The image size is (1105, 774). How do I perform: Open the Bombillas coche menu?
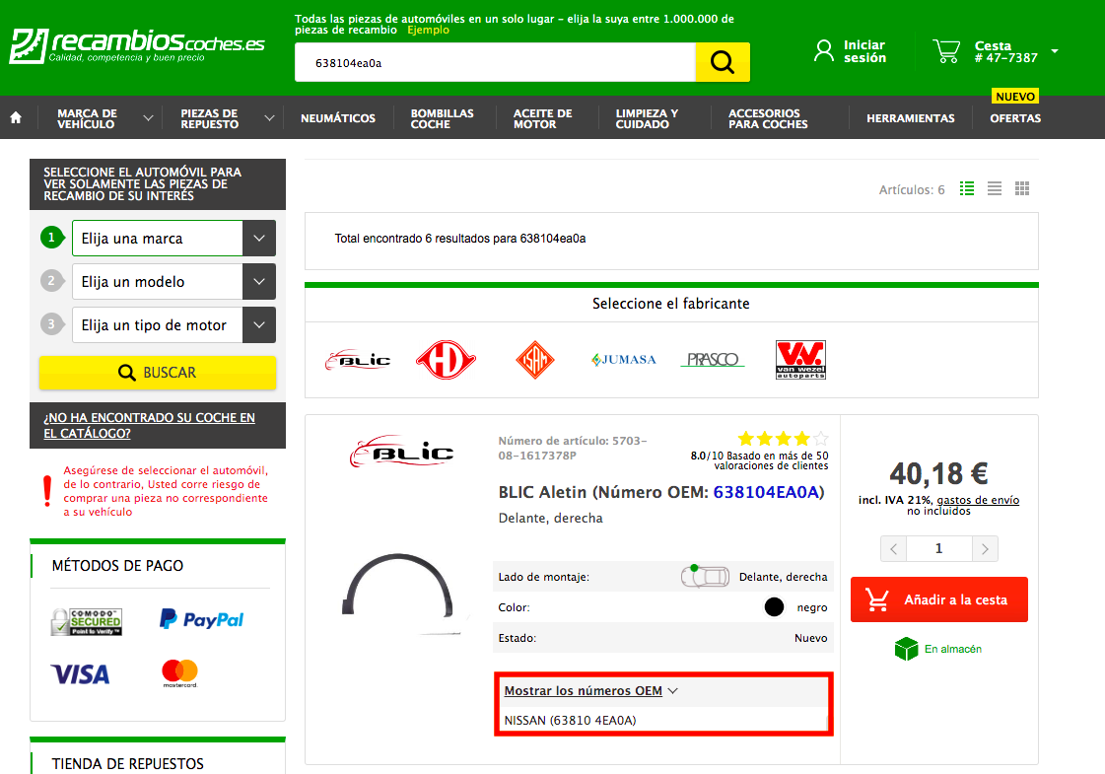(x=442, y=118)
